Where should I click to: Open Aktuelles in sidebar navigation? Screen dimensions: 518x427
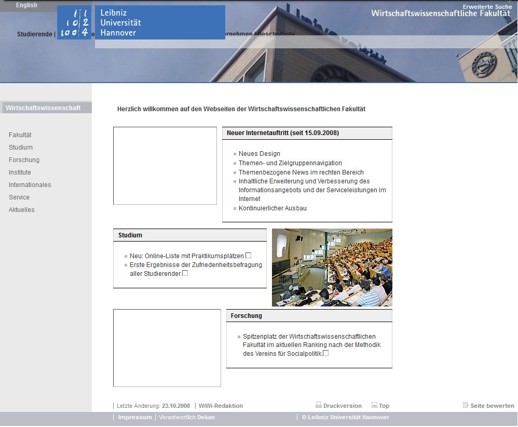21,210
